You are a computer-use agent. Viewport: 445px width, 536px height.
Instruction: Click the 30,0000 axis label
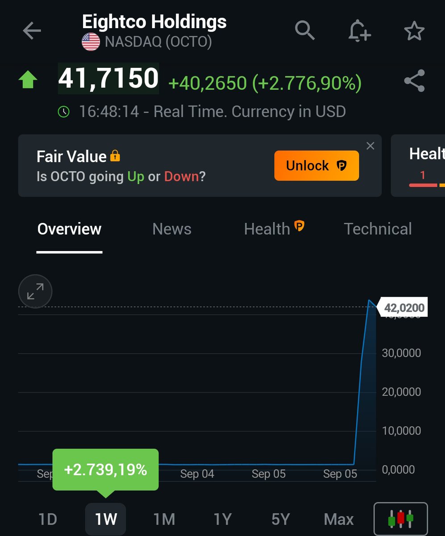pos(401,353)
